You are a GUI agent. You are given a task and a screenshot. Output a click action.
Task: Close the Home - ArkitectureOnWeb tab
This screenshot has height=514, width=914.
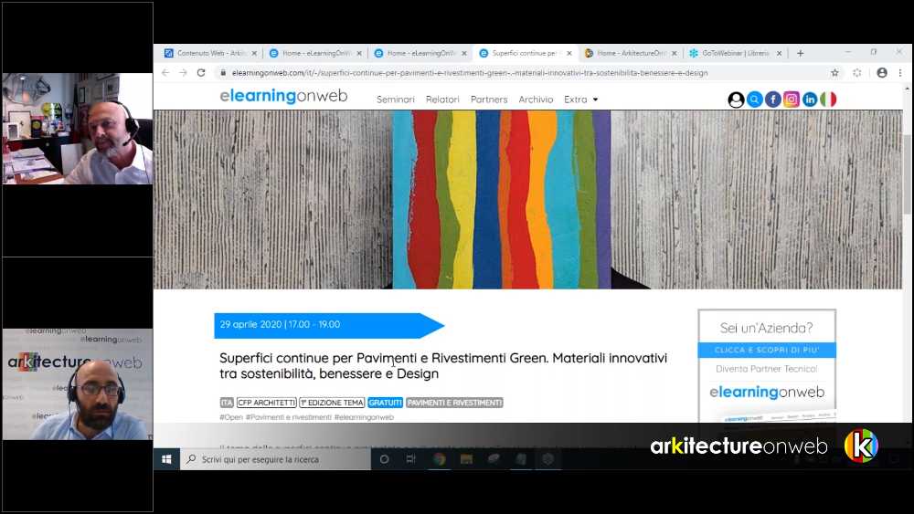point(675,53)
